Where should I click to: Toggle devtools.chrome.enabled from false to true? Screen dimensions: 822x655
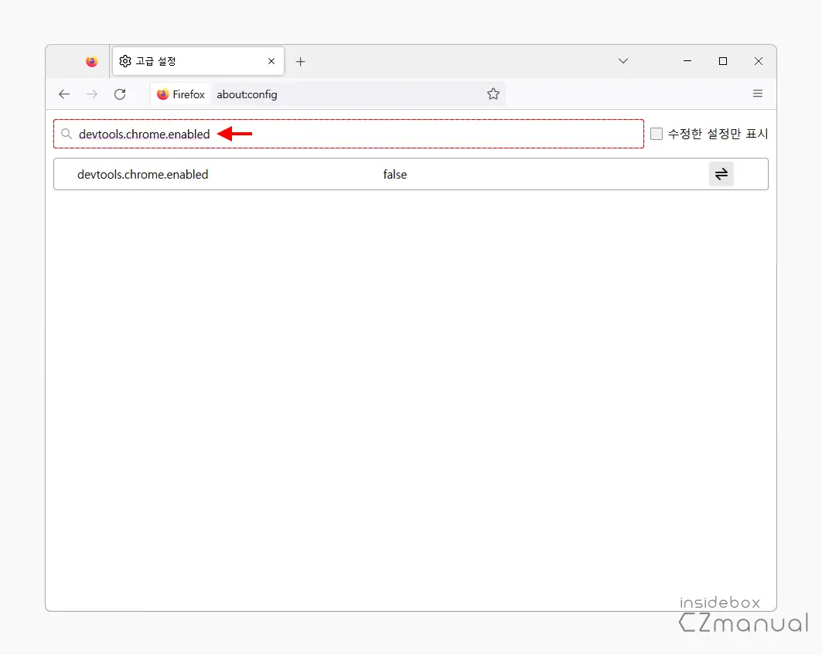[x=721, y=174]
